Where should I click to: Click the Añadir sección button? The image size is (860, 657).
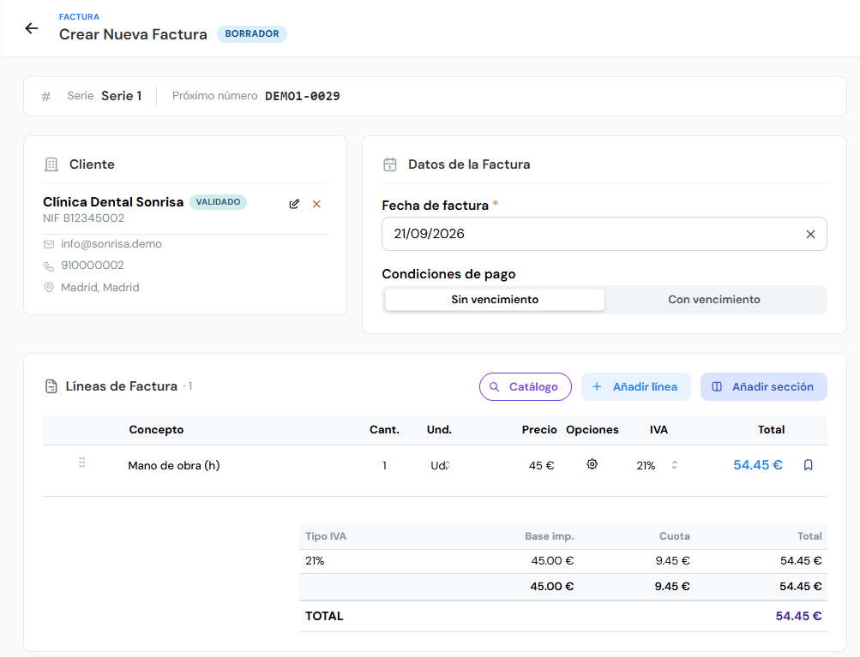tap(763, 387)
